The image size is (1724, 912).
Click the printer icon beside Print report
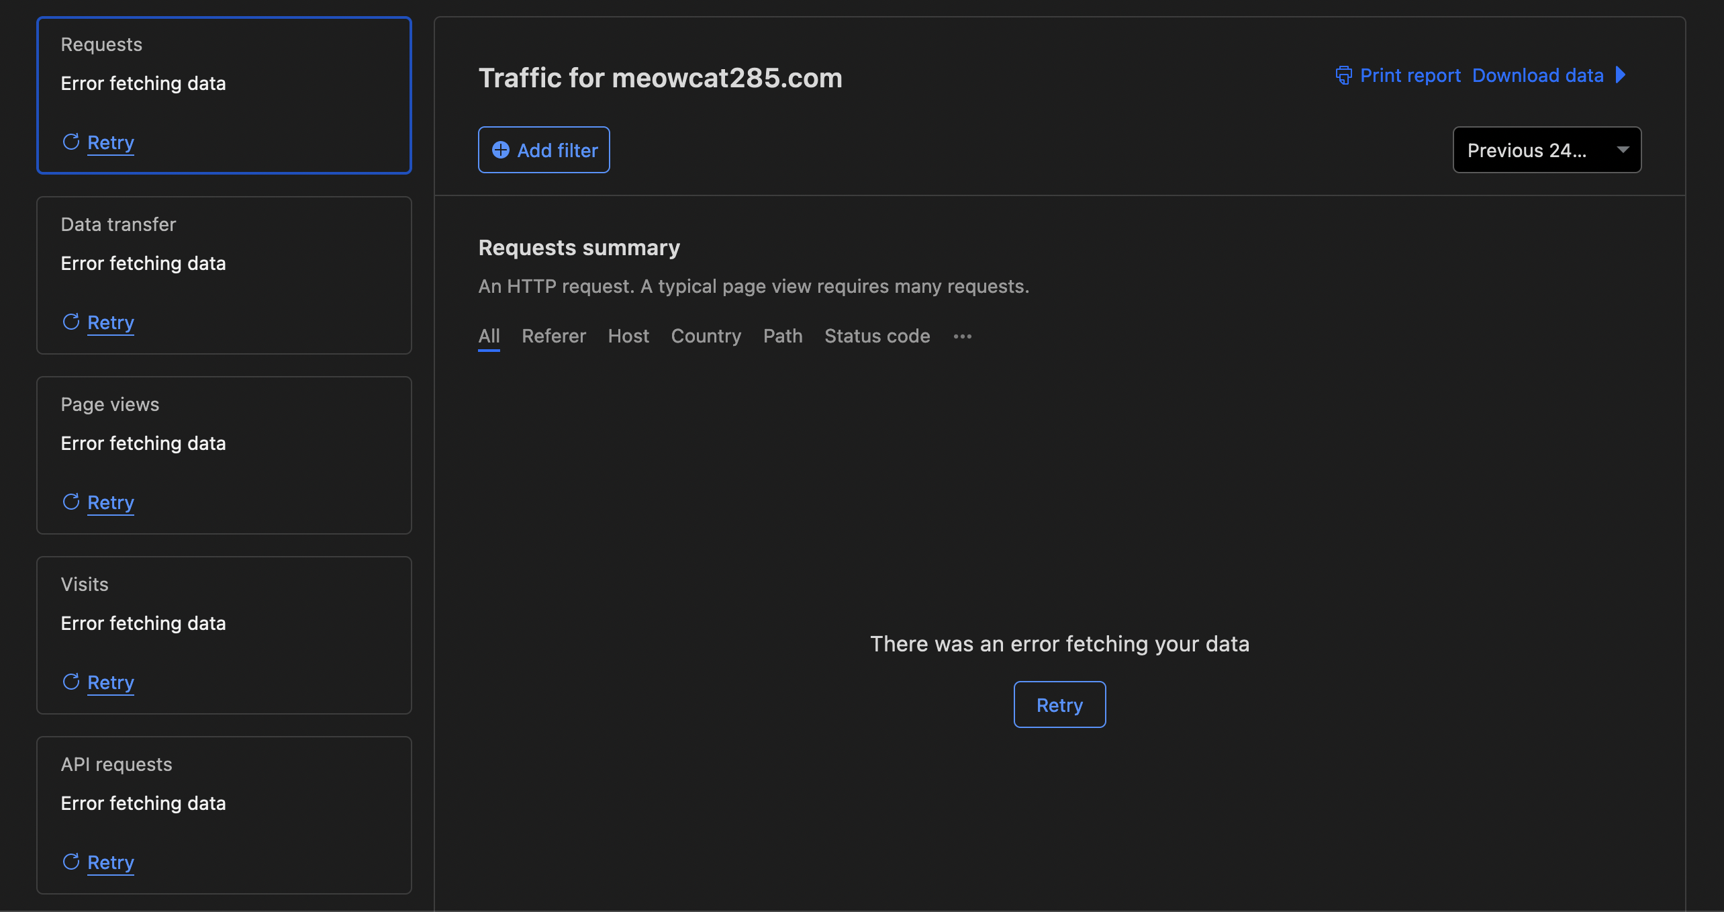point(1343,75)
